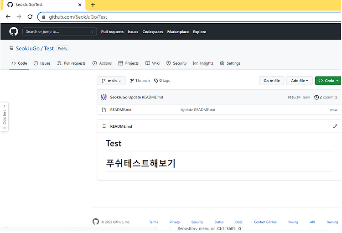Click SeokJuGo avatar in commit row
The image size is (342, 233).
pyautogui.click(x=104, y=97)
